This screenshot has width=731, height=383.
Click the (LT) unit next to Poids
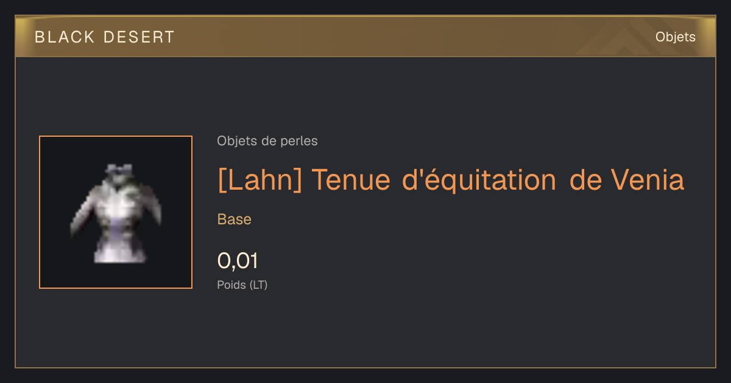tap(258, 285)
